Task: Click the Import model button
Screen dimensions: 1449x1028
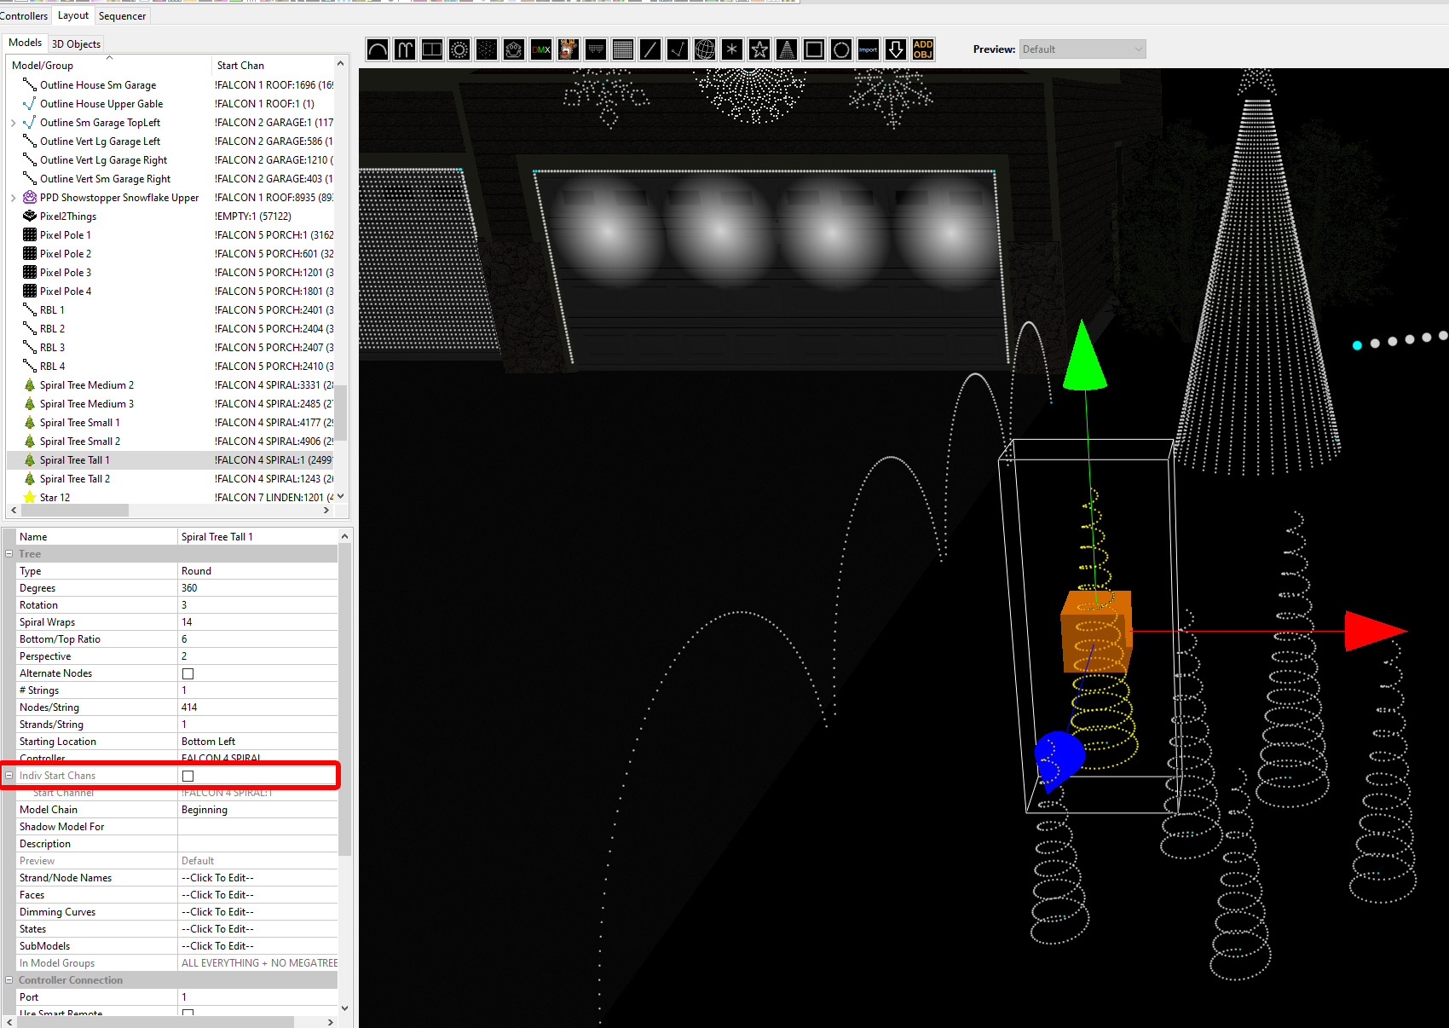Action: click(869, 49)
